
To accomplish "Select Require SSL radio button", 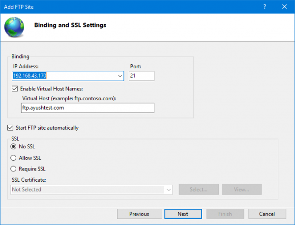I will click(14, 169).
